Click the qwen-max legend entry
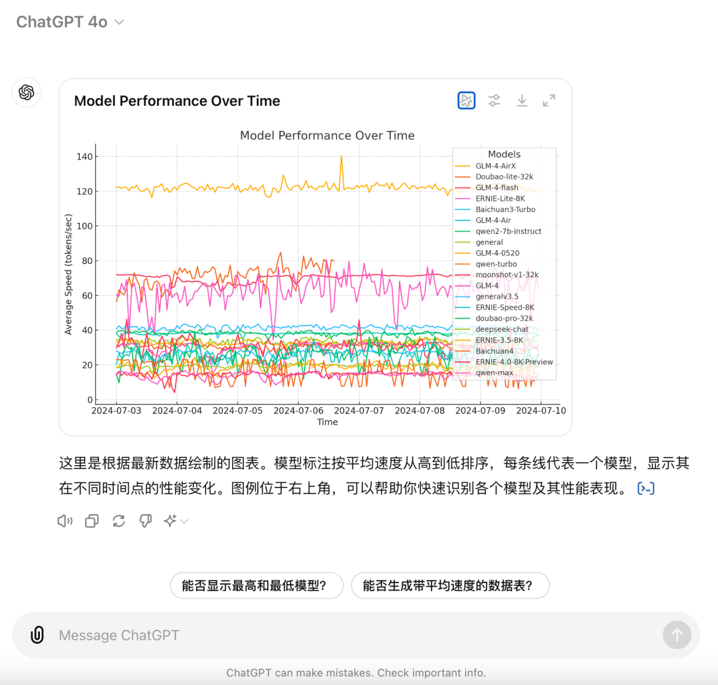 pos(494,373)
